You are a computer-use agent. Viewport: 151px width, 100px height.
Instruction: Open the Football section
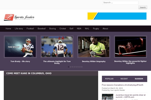pyautogui.click(x=30, y=28)
